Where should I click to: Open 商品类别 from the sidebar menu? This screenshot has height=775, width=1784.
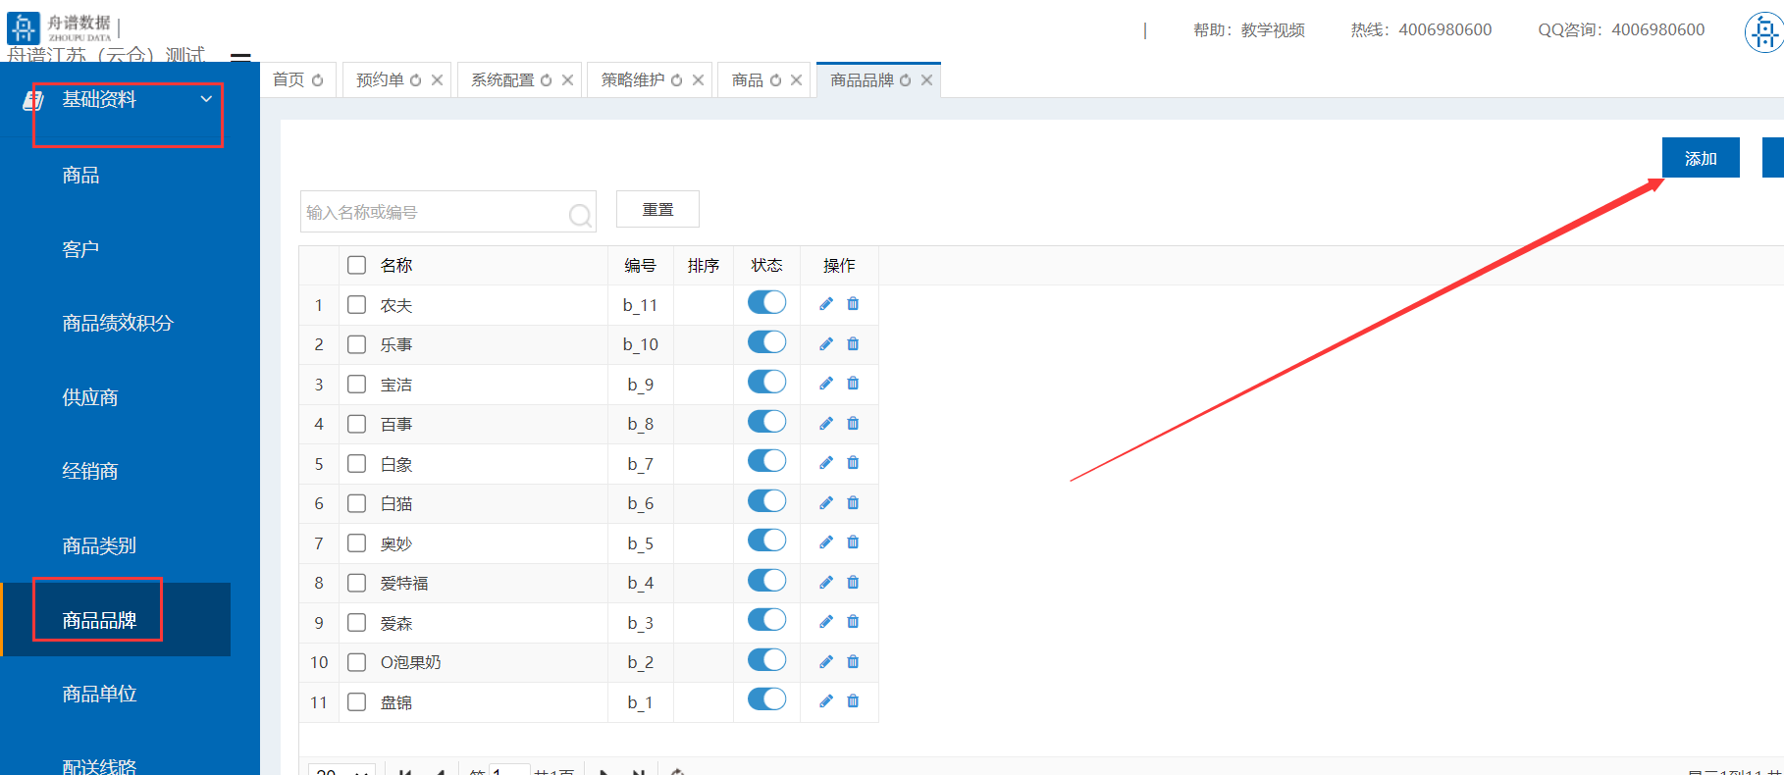[99, 545]
